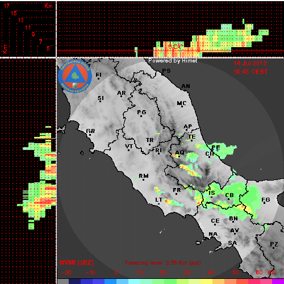Click the RI city label
This screenshot has width=284, height=284.
pyautogui.click(x=158, y=151)
